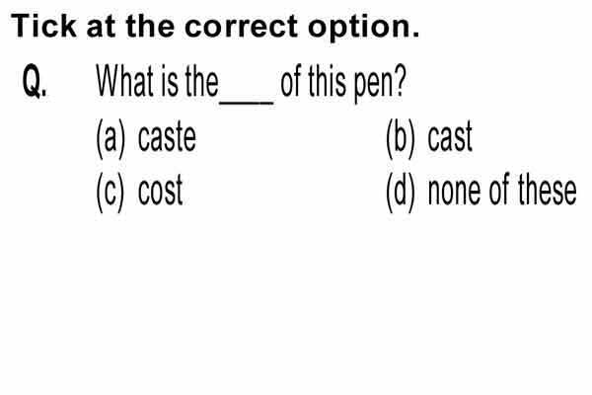Click the words "of this" in the question
Screen dimensions: 592x395
click(x=313, y=80)
